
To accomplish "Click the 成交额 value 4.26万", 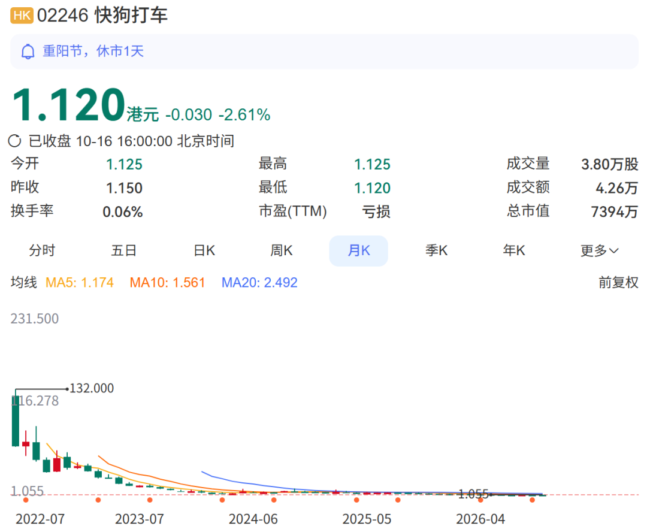I will point(617,188).
